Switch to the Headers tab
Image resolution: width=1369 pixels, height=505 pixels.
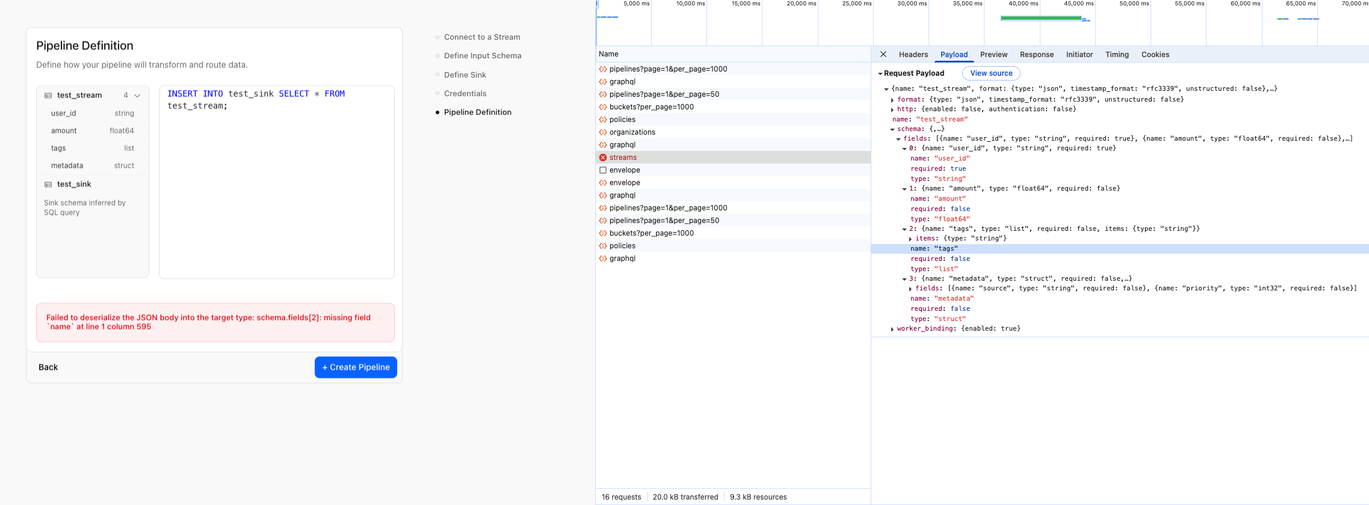913,55
